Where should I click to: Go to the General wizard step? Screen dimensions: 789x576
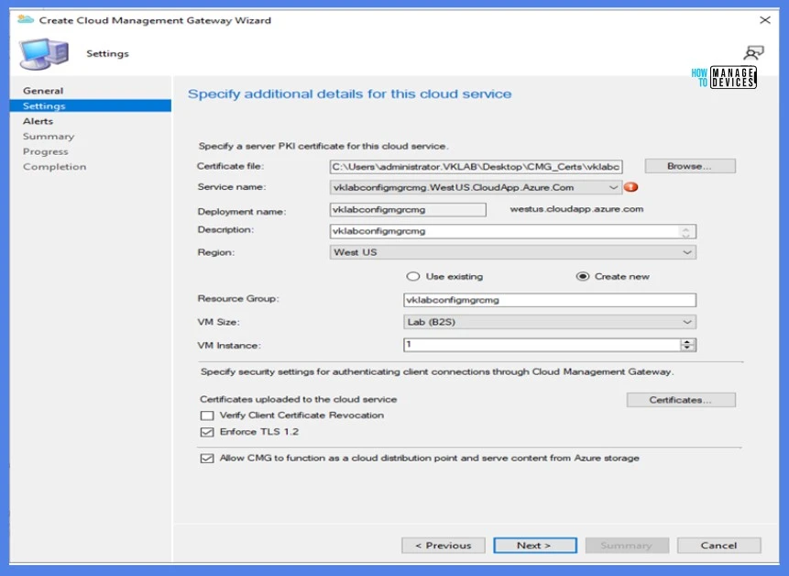pos(43,91)
